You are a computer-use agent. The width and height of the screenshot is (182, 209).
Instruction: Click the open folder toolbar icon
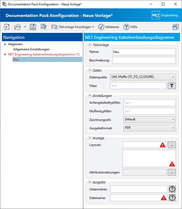(17, 27)
